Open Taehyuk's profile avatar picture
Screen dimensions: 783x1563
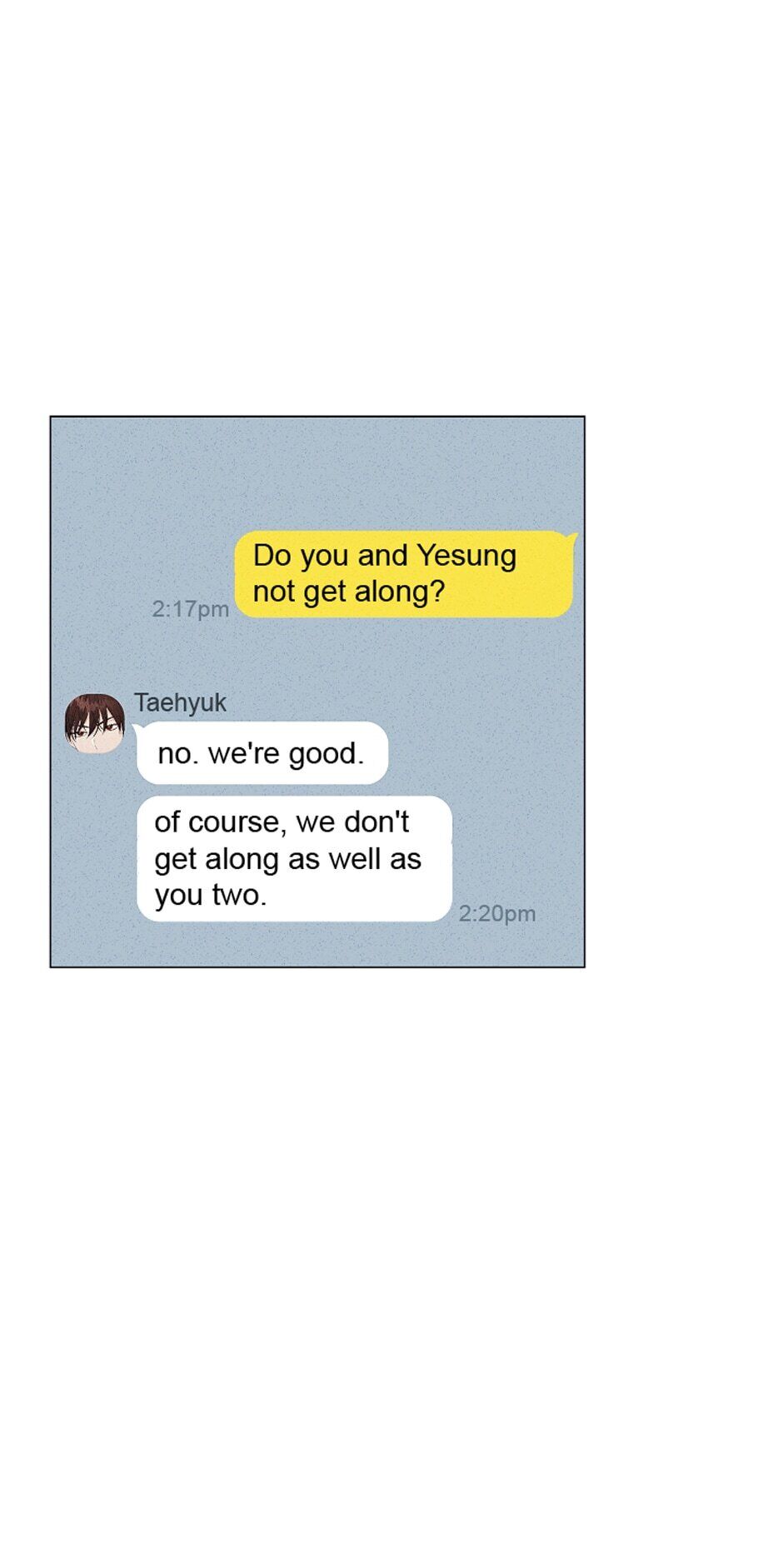(x=94, y=723)
